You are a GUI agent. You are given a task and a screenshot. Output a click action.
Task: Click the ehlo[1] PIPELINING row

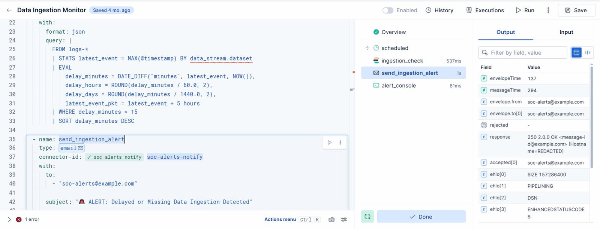pos(534,186)
